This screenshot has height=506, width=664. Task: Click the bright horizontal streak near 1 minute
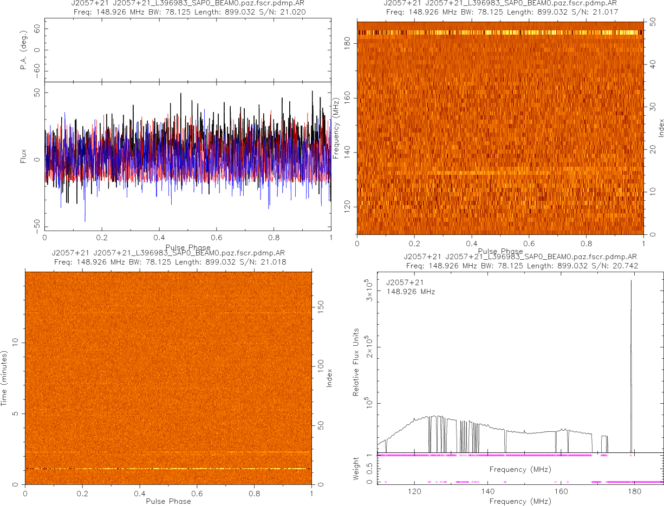point(168,469)
